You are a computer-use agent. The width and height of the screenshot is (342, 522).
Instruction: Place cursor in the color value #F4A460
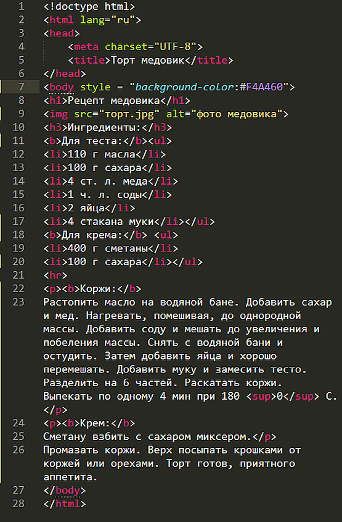(261, 87)
